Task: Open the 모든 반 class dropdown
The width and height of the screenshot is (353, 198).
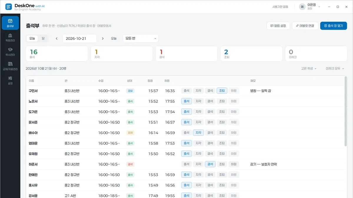Action: [x=141, y=38]
